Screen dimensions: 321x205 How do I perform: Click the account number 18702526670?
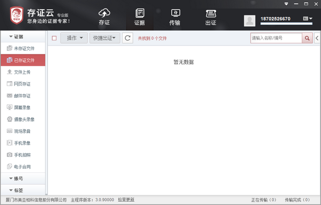pyautogui.click(x=275, y=19)
